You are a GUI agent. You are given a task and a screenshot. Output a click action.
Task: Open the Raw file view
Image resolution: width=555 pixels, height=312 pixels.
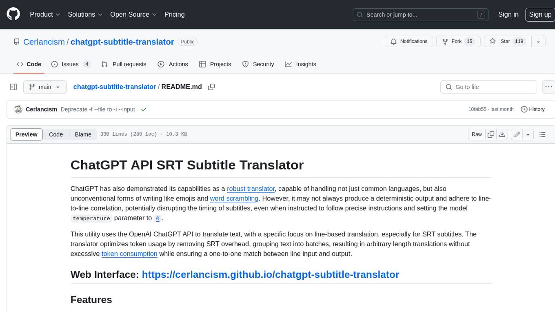pos(477,134)
